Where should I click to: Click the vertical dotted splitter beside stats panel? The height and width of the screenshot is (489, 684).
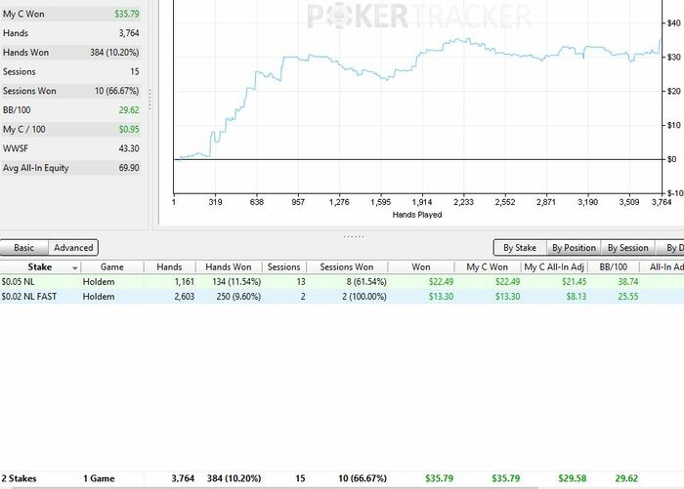coord(150,100)
